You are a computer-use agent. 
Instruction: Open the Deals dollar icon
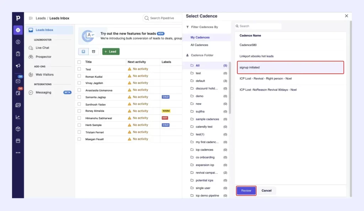click(x=18, y=42)
